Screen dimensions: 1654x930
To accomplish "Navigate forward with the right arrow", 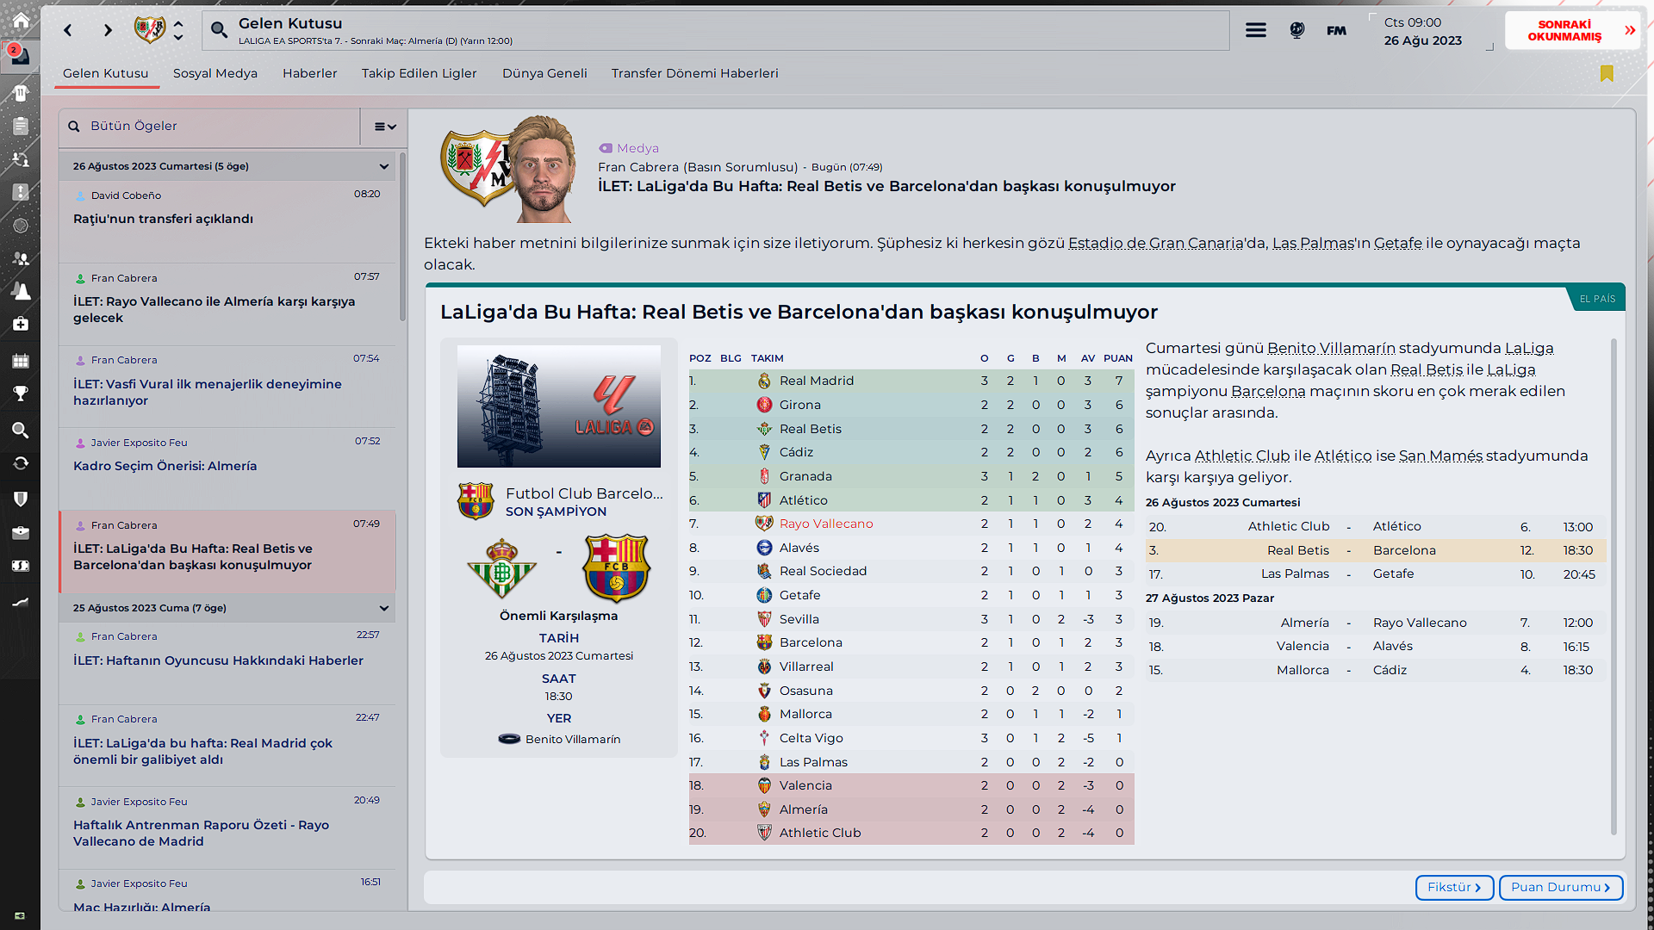I will (x=108, y=31).
